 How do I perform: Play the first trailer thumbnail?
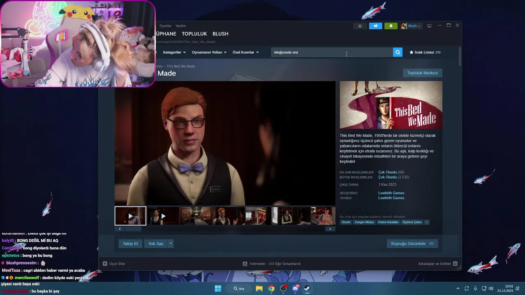(130, 216)
